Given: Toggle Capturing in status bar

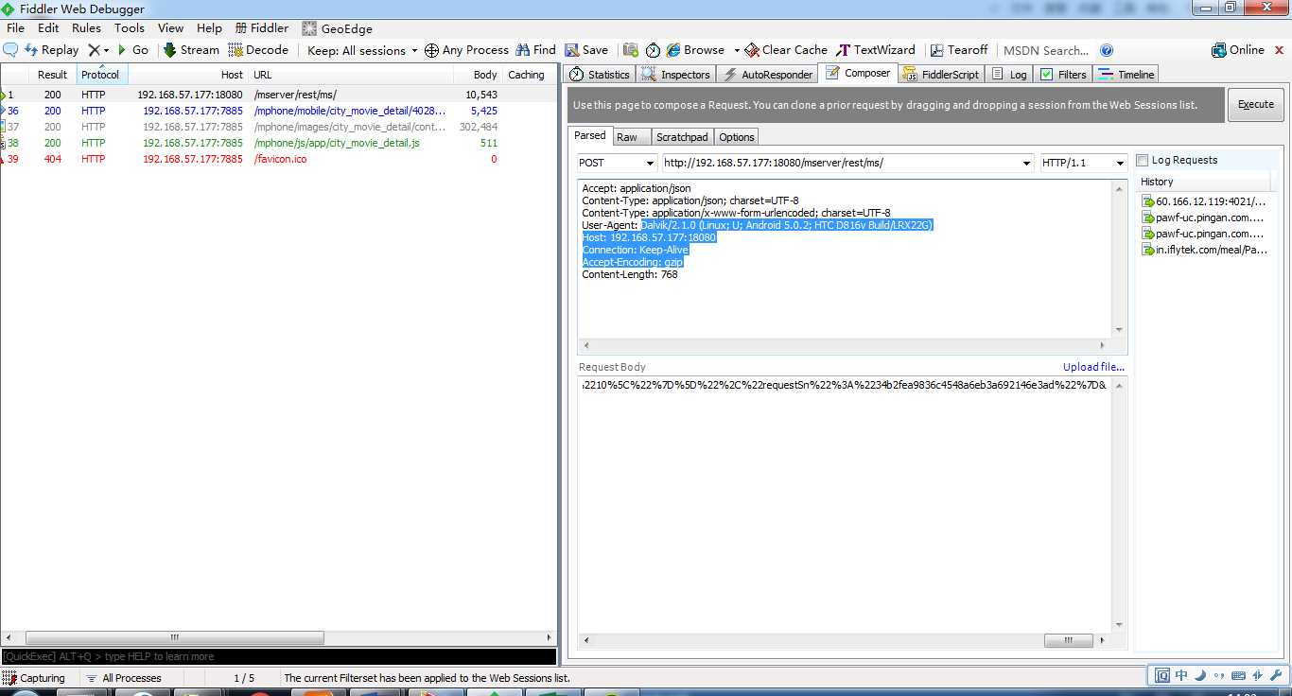Looking at the screenshot, I should point(34,678).
